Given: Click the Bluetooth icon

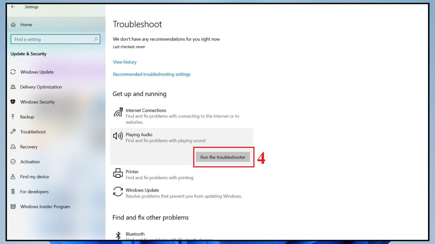Looking at the screenshot, I should (118, 235).
